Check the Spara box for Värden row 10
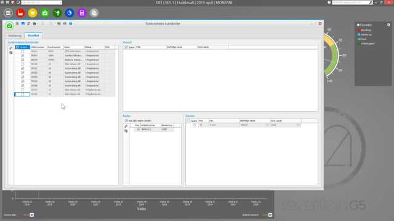The height and width of the screenshot is (221, 394). click(195, 125)
